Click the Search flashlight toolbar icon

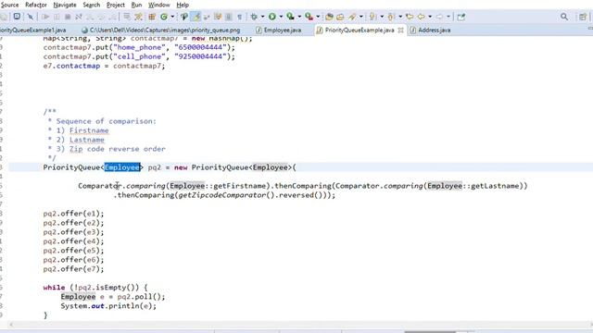tap(352, 17)
